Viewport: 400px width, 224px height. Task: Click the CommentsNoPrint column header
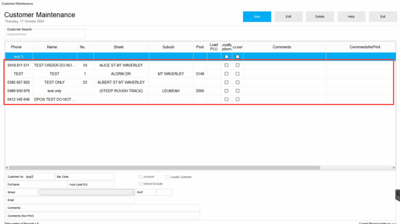point(365,47)
